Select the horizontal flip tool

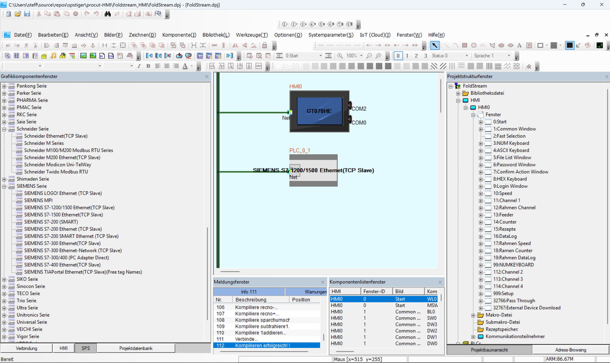(235, 45)
